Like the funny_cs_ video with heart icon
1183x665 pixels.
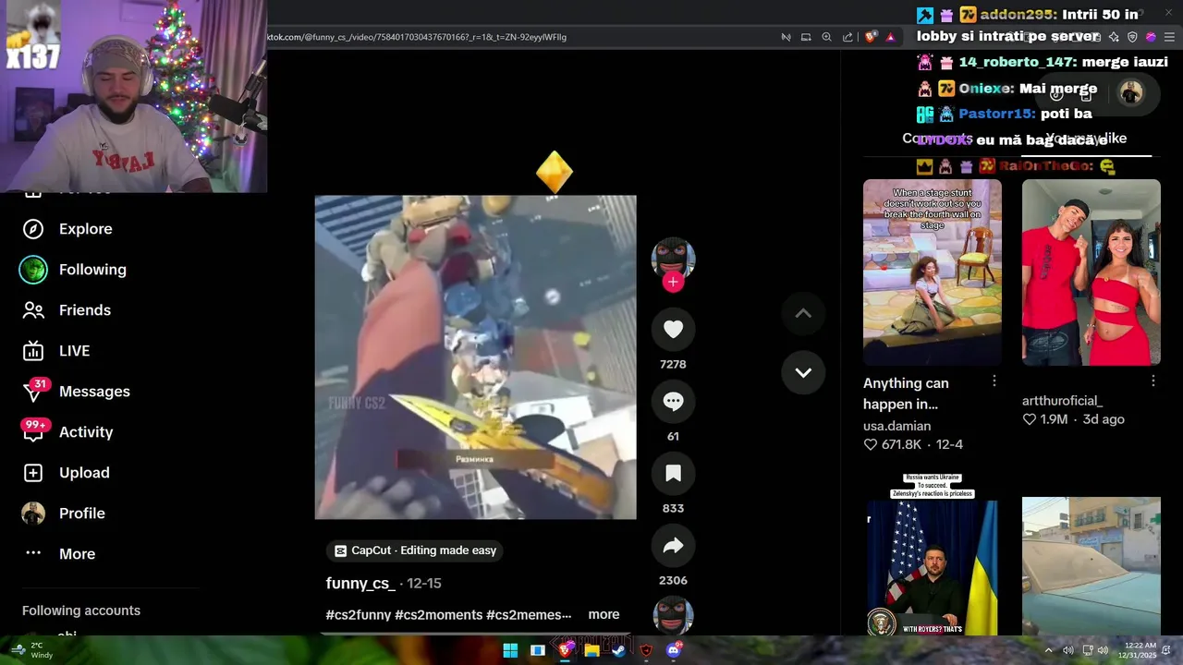coord(673,329)
